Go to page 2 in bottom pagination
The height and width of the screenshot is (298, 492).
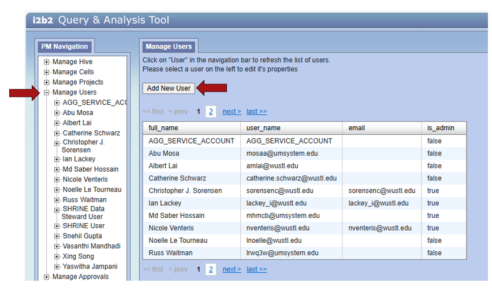pos(211,269)
